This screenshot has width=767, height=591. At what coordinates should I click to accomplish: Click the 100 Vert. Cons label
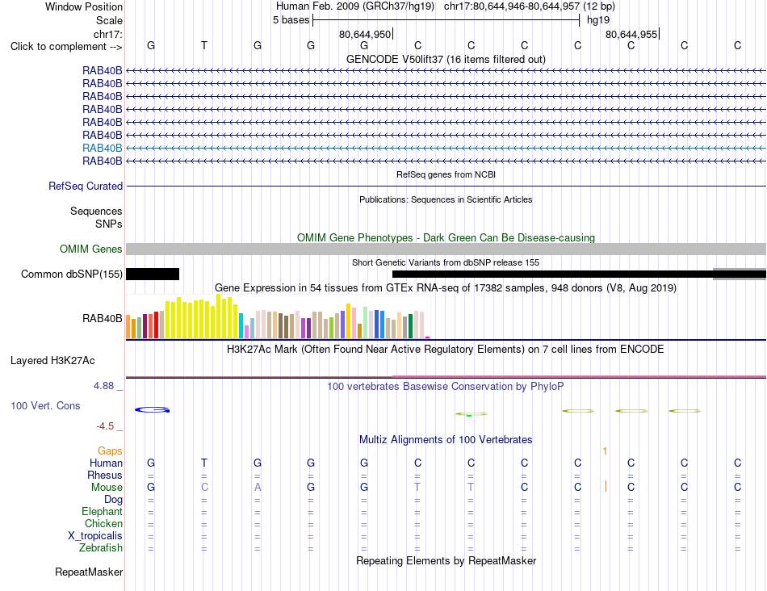tap(45, 405)
